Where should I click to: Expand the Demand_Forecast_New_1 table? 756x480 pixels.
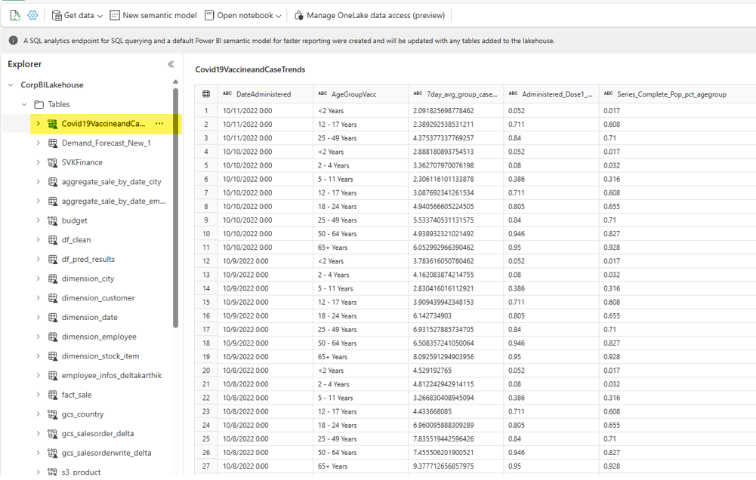(38, 143)
